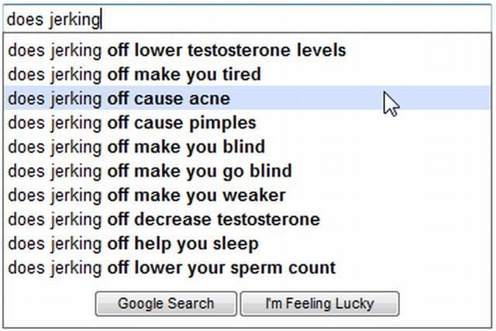Image resolution: width=496 pixels, height=331 pixels.
Task: Select suggestion "off lower testosterone levels"
Action: (x=177, y=51)
